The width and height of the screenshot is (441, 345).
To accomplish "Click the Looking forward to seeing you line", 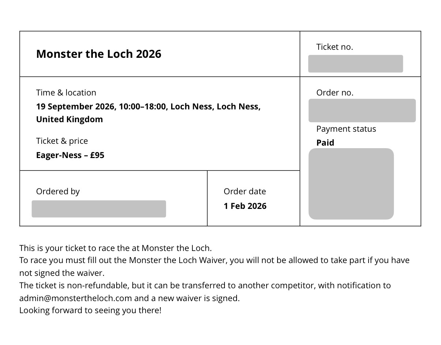I will 90,311.
